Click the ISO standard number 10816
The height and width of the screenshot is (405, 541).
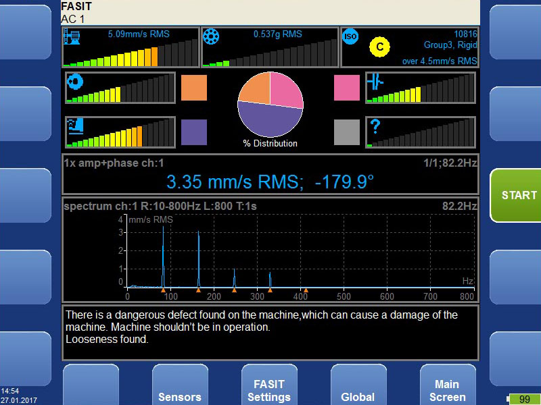tap(465, 34)
